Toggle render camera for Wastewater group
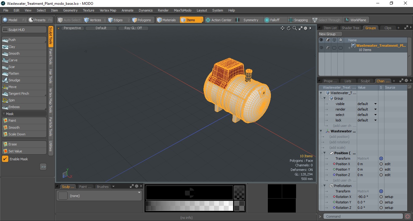The height and width of the screenshot is (221, 413). (x=328, y=48)
